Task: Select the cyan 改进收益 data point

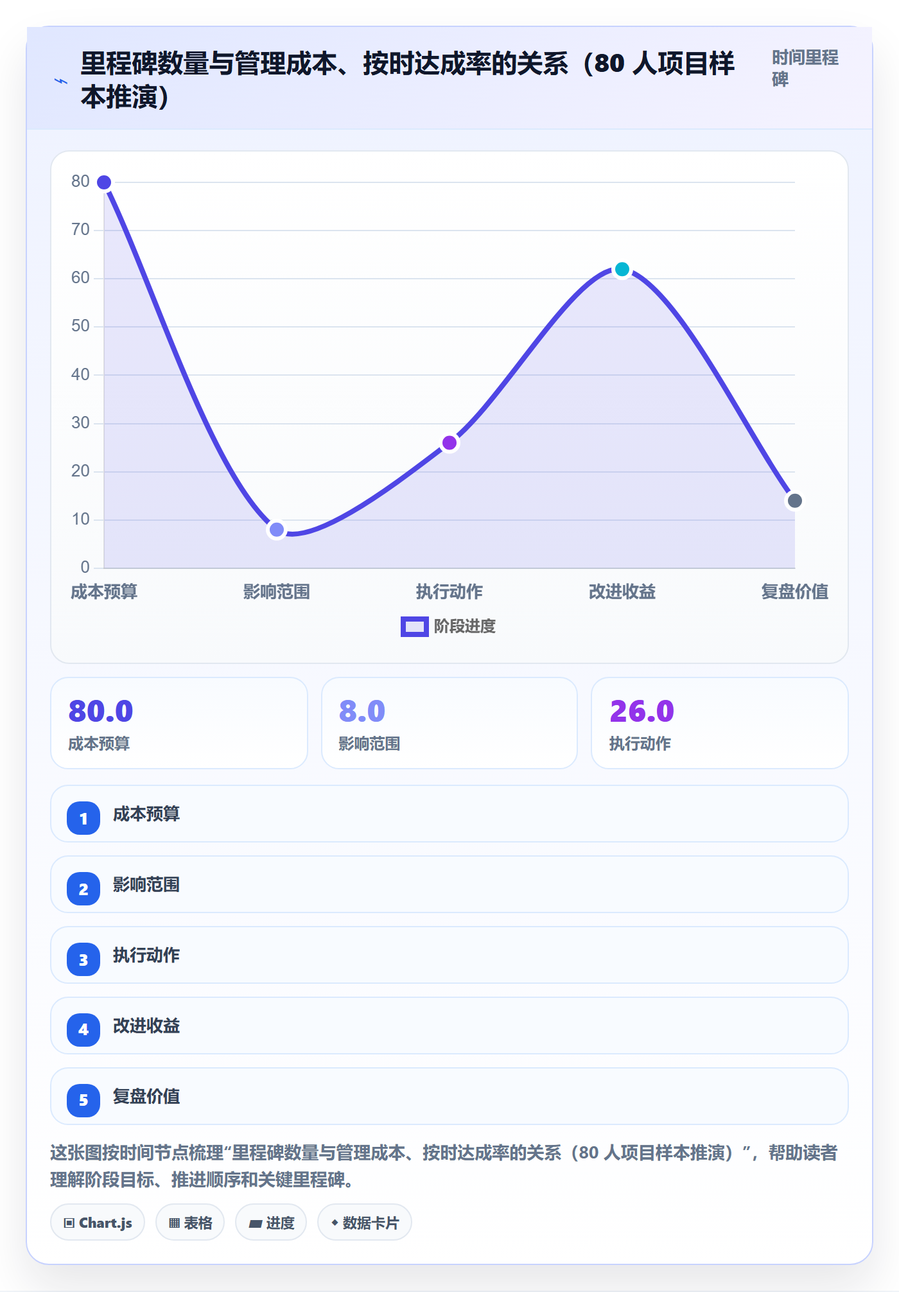Action: coord(622,269)
